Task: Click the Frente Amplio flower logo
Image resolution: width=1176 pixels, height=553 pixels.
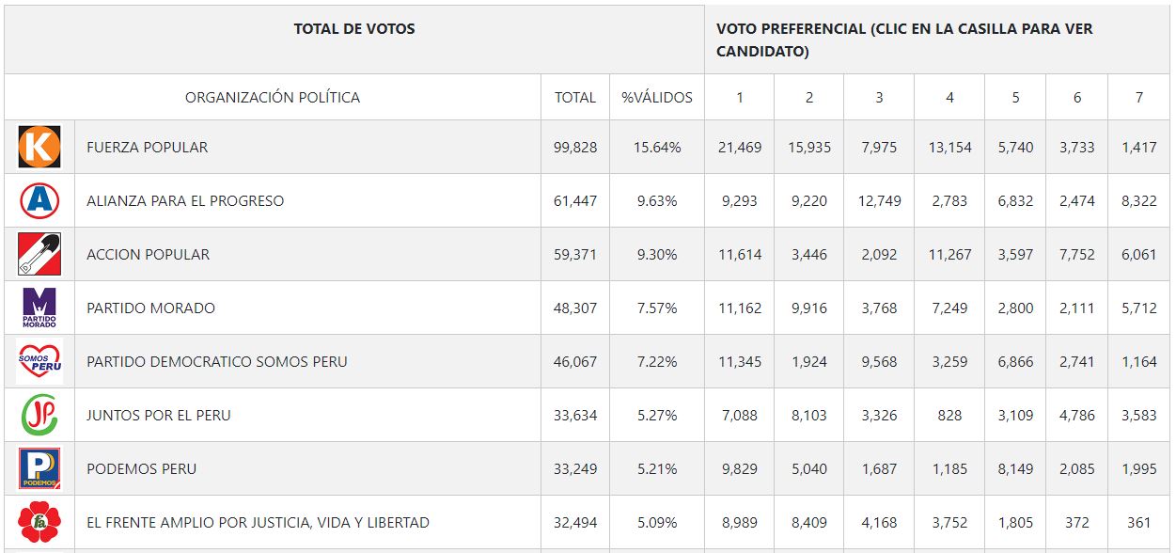Action: coord(39,522)
